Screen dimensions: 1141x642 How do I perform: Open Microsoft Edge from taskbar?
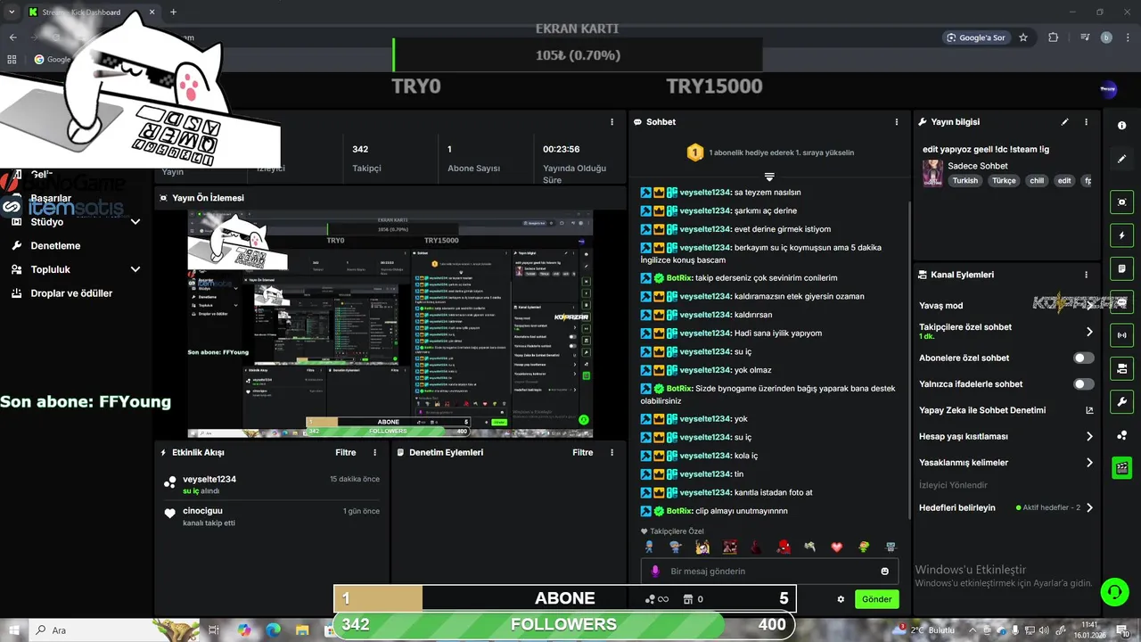click(274, 630)
